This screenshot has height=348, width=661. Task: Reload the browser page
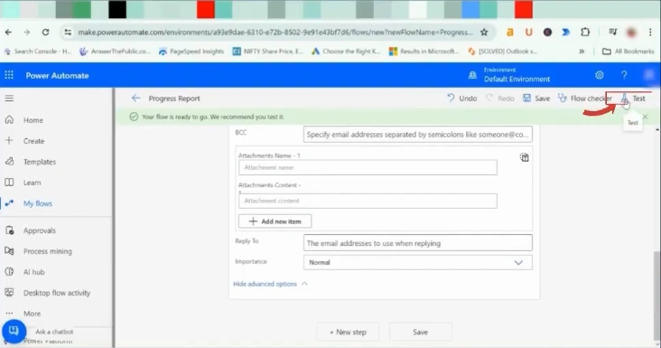[45, 32]
